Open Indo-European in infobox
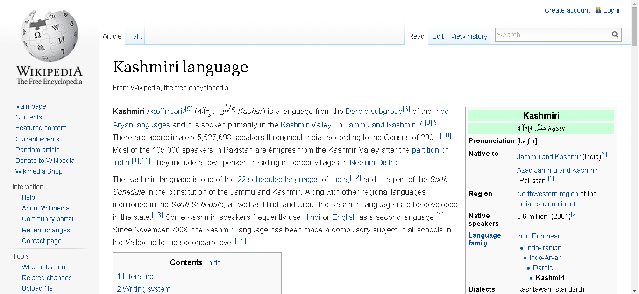The image size is (639, 294). click(539, 236)
